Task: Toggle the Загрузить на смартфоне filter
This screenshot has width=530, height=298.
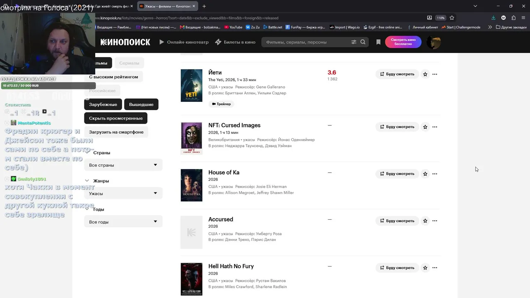Action: tap(116, 132)
